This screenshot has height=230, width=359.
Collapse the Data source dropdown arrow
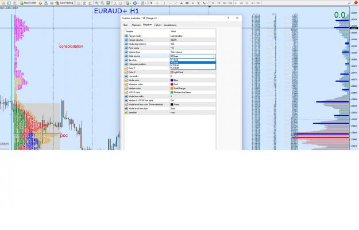pyautogui.click(x=214, y=56)
